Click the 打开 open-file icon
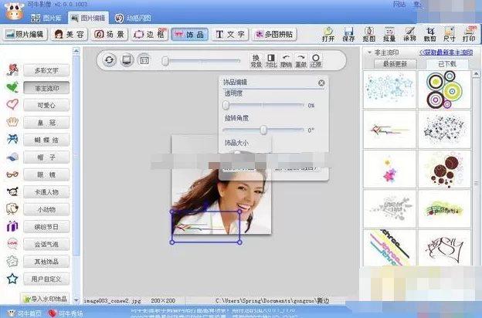The height and width of the screenshot is (318, 482). pos(328,34)
